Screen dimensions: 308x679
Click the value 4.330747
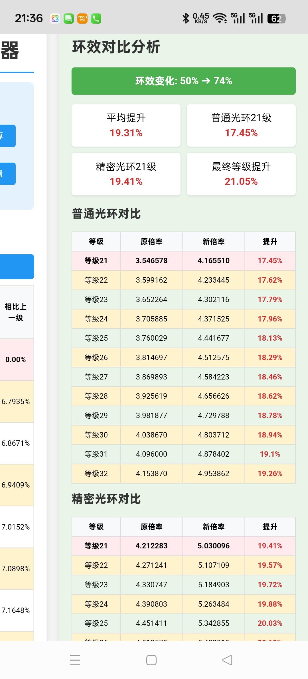pos(151,585)
